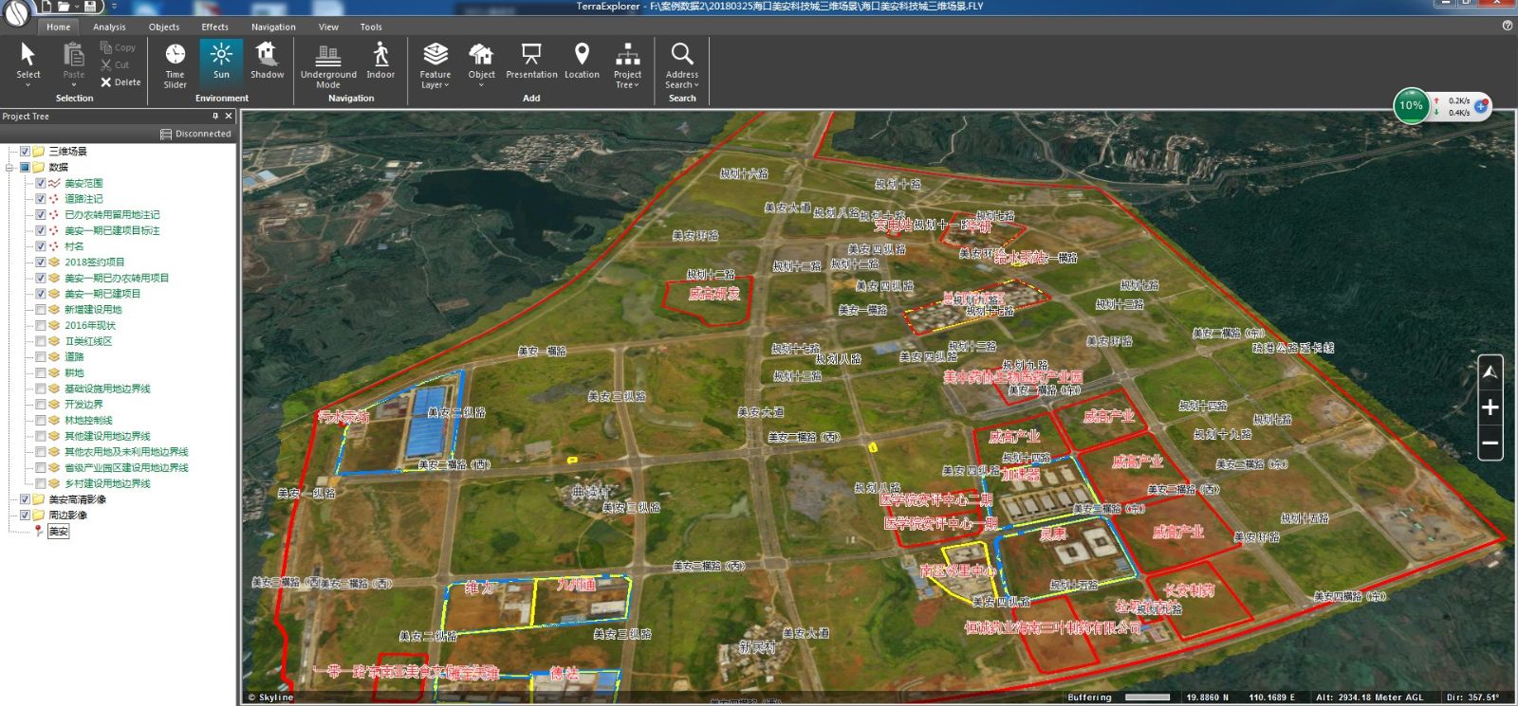Open the Select tool dropdown arrow
This screenshot has height=706, width=1518.
pos(28,85)
